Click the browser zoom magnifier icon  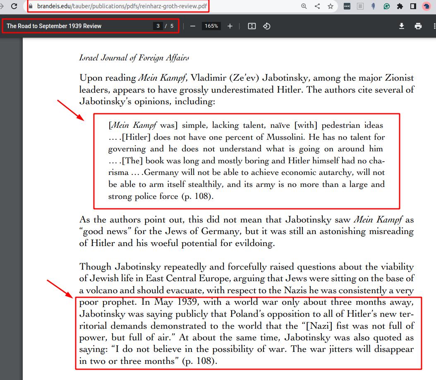pos(304,6)
